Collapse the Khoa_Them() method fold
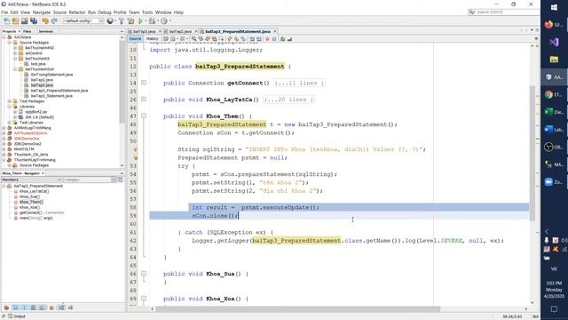This screenshot has height=320, width=568. click(x=144, y=116)
